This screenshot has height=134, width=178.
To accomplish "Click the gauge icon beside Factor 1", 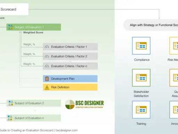I will pyautogui.click(x=47, y=47).
